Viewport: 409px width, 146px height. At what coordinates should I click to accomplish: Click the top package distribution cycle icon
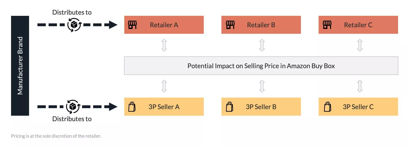(x=74, y=25)
